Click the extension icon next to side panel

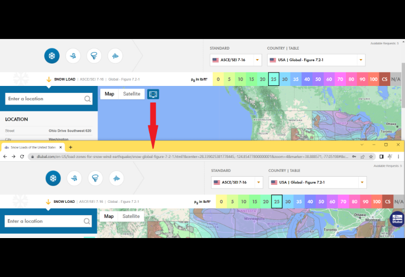[390, 157]
